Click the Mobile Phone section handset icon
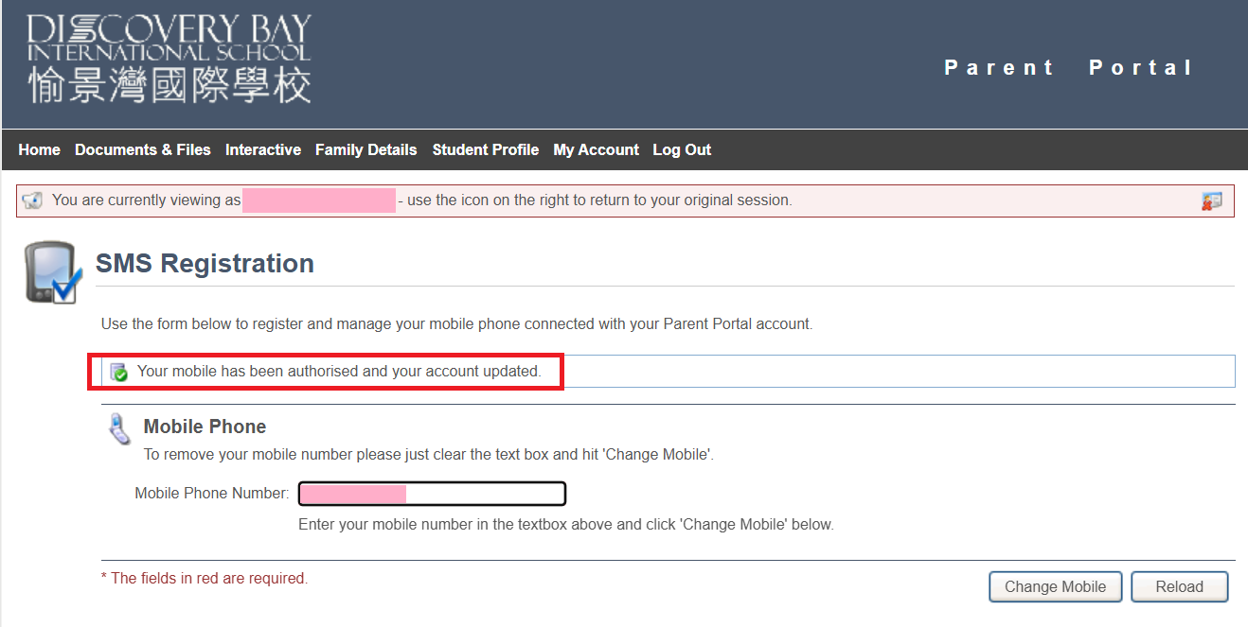1248x627 pixels. coord(120,428)
